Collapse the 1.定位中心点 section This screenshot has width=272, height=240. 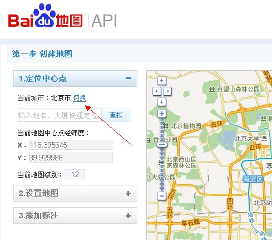(128, 79)
